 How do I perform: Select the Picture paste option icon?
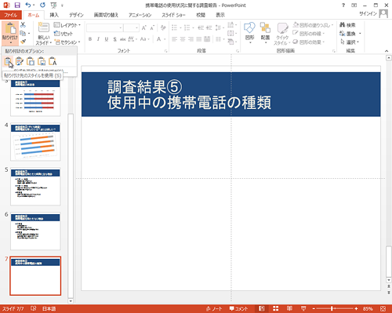42,61
